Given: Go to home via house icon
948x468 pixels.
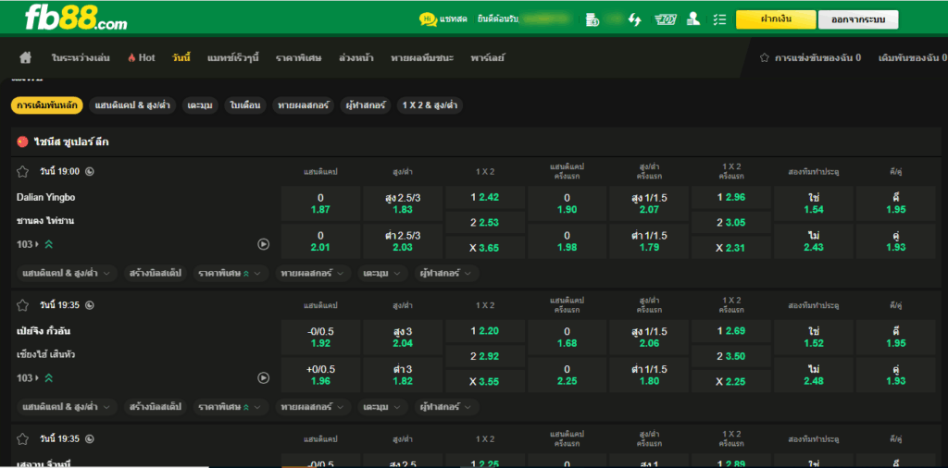Looking at the screenshot, I should (25, 58).
